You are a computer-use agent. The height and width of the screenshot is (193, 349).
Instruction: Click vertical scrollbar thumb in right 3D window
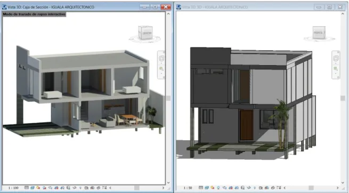tap(343, 98)
